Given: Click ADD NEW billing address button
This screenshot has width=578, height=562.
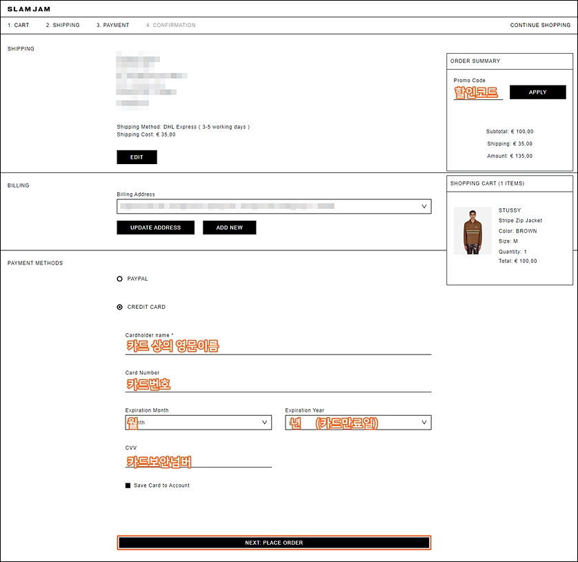Looking at the screenshot, I should click(229, 228).
